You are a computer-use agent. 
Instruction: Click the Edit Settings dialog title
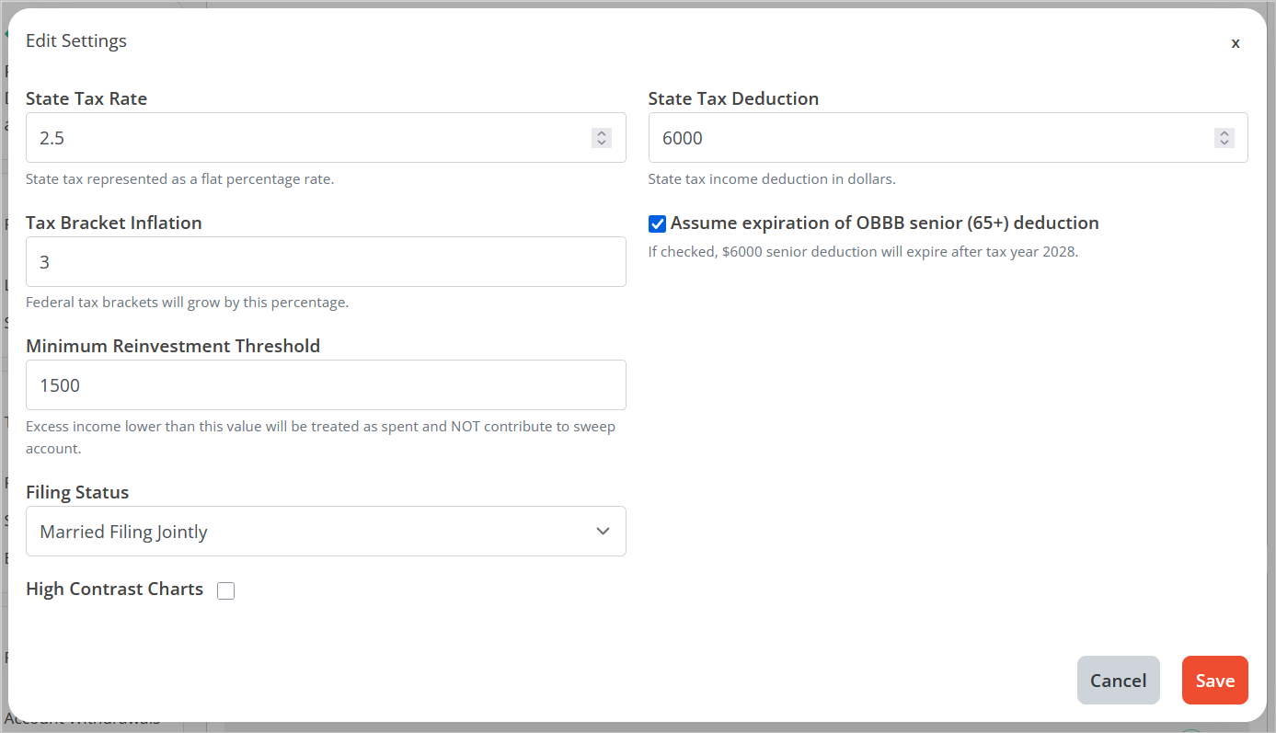pyautogui.click(x=76, y=40)
